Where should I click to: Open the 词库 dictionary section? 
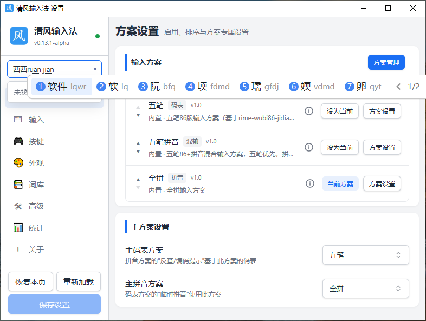54,185
